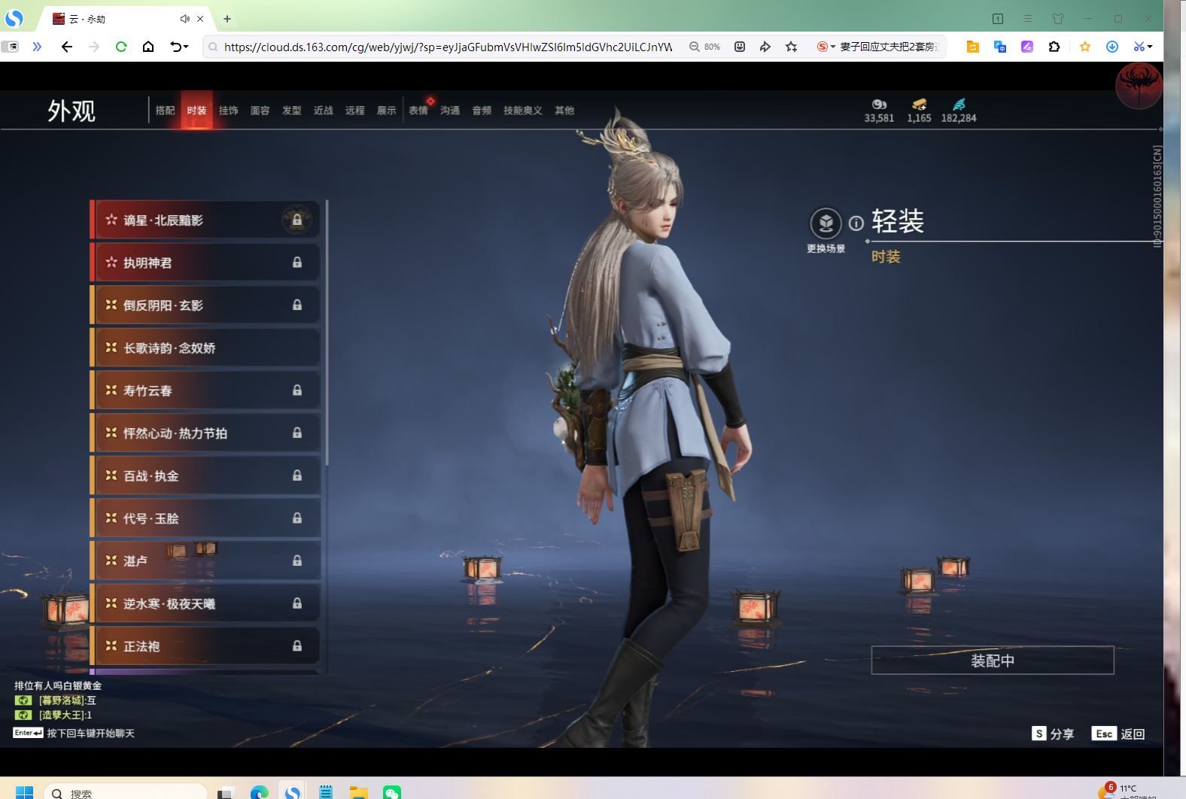Switch to the 挂饰 tab
Viewport: 1186px width, 799px height.
click(229, 111)
